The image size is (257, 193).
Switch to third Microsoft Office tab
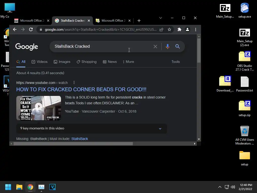point(113,21)
